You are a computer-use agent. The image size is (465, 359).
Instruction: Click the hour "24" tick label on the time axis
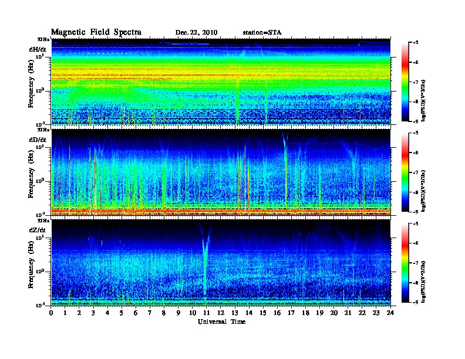390,313
